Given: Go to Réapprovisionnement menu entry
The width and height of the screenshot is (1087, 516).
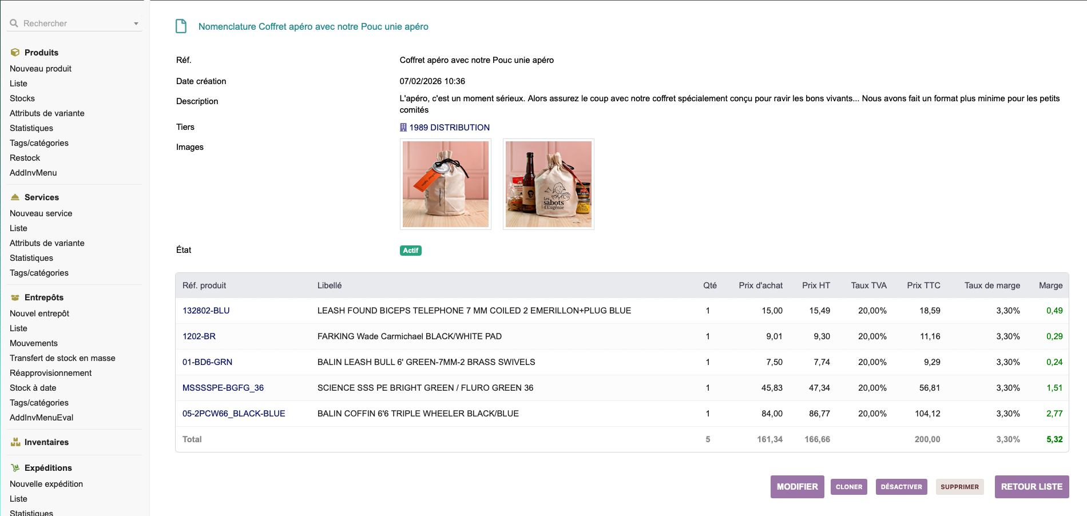Looking at the screenshot, I should [50, 373].
